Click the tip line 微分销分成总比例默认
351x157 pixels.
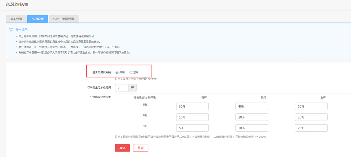point(59,42)
